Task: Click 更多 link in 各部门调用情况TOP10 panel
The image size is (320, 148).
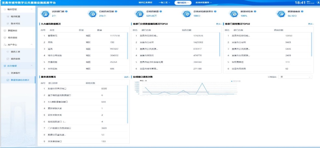Action: point(311,24)
